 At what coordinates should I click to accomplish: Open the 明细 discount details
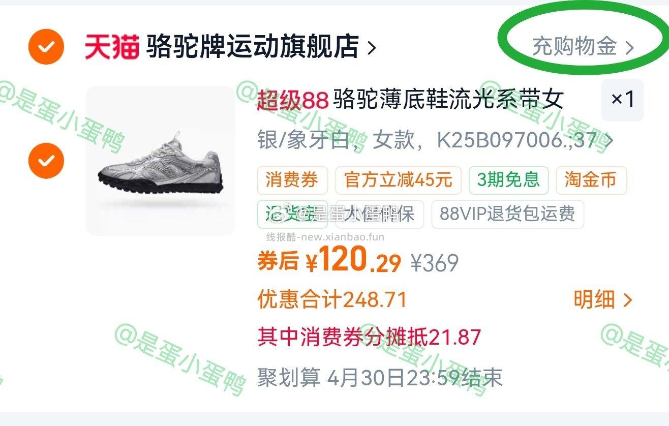(x=603, y=300)
